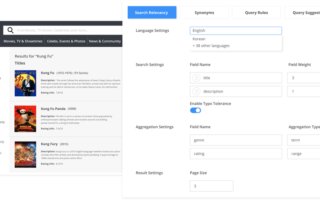Screen dimensions: 320x200
Task: Click the 'Result Settings' label
Action: click(x=149, y=173)
